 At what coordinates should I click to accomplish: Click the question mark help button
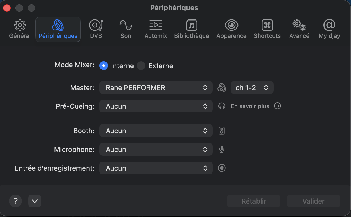[15, 201]
